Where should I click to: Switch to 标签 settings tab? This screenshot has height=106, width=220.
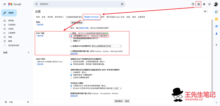pos(43,17)
